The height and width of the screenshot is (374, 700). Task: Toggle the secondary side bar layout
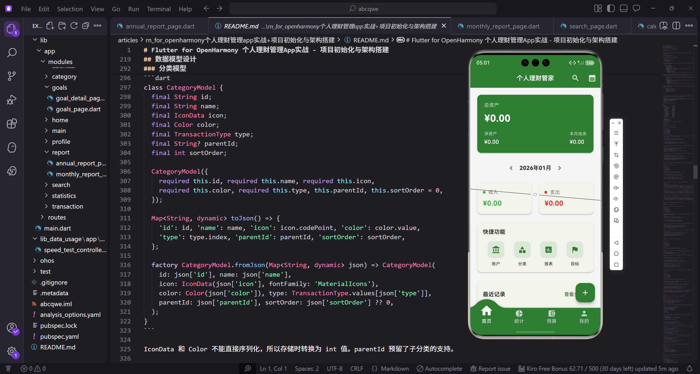[x=598, y=8]
